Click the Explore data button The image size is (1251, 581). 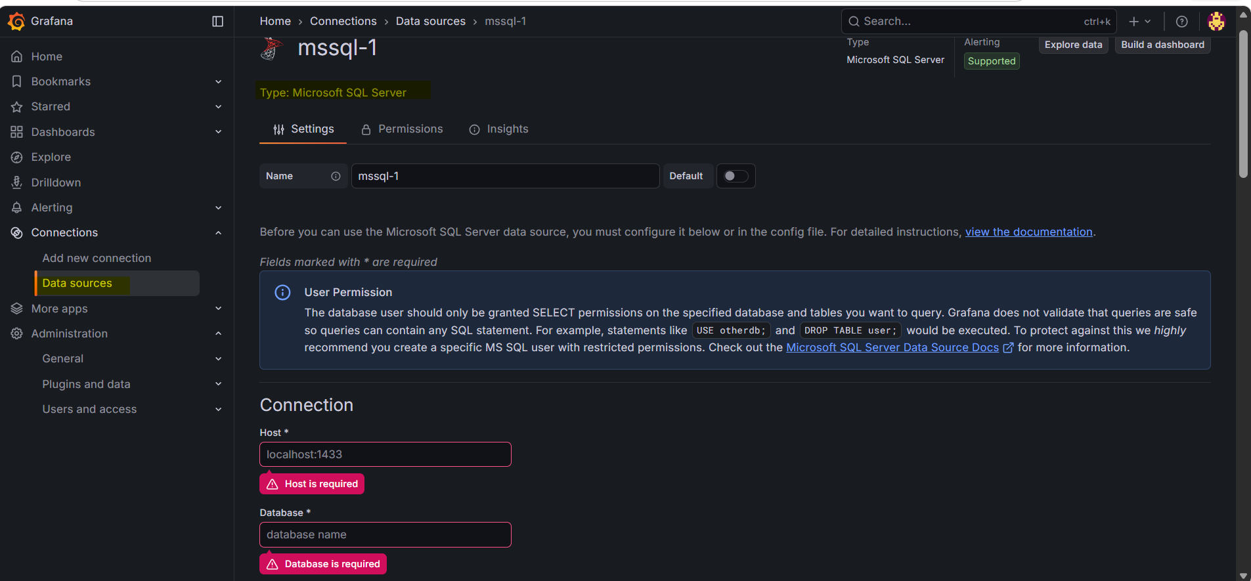click(x=1073, y=45)
